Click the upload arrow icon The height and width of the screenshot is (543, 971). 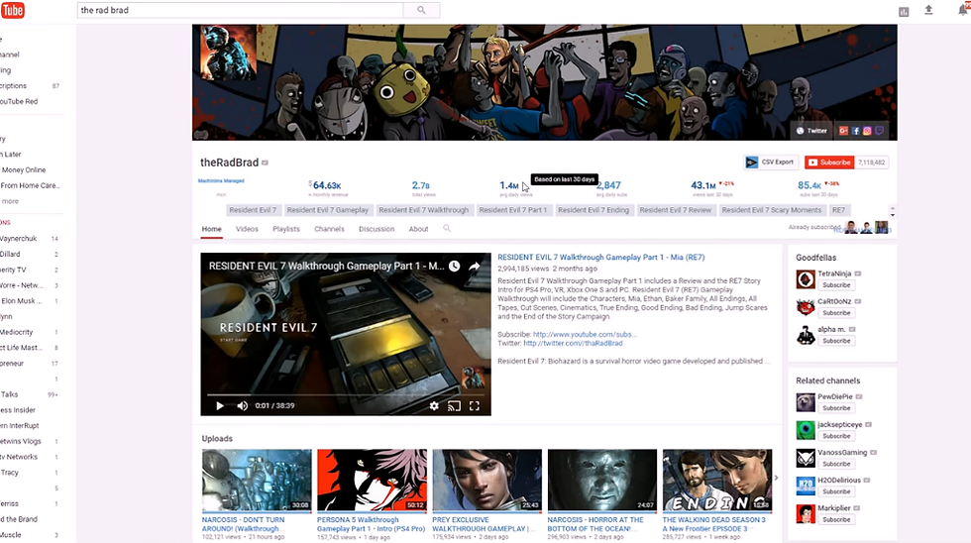tap(928, 10)
